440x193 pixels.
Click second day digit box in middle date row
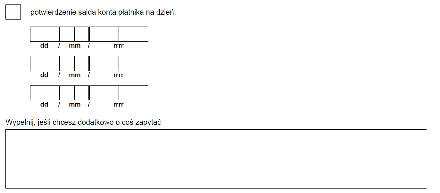click(52, 63)
